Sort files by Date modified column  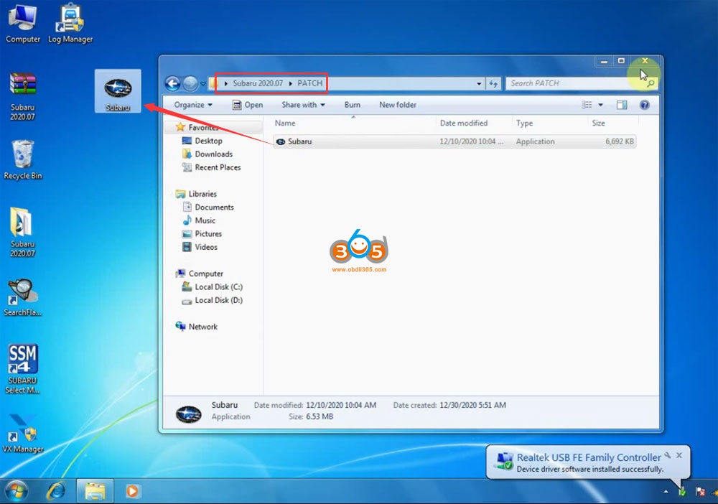[x=474, y=123]
